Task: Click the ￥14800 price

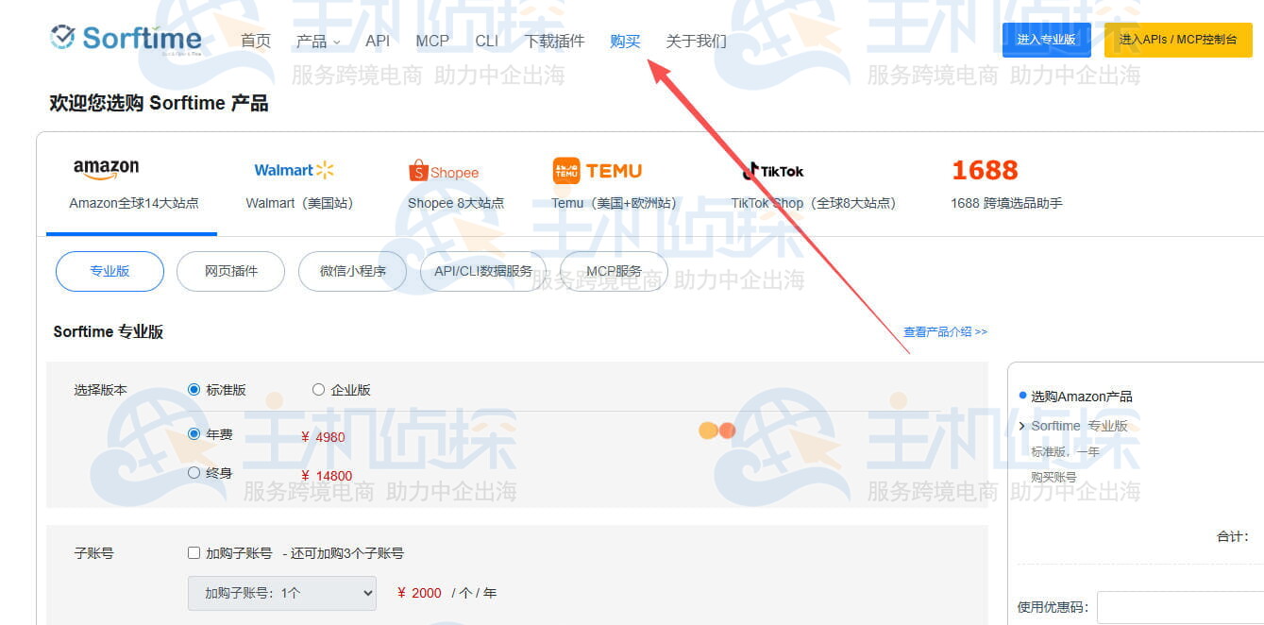Action: pyautogui.click(x=327, y=476)
